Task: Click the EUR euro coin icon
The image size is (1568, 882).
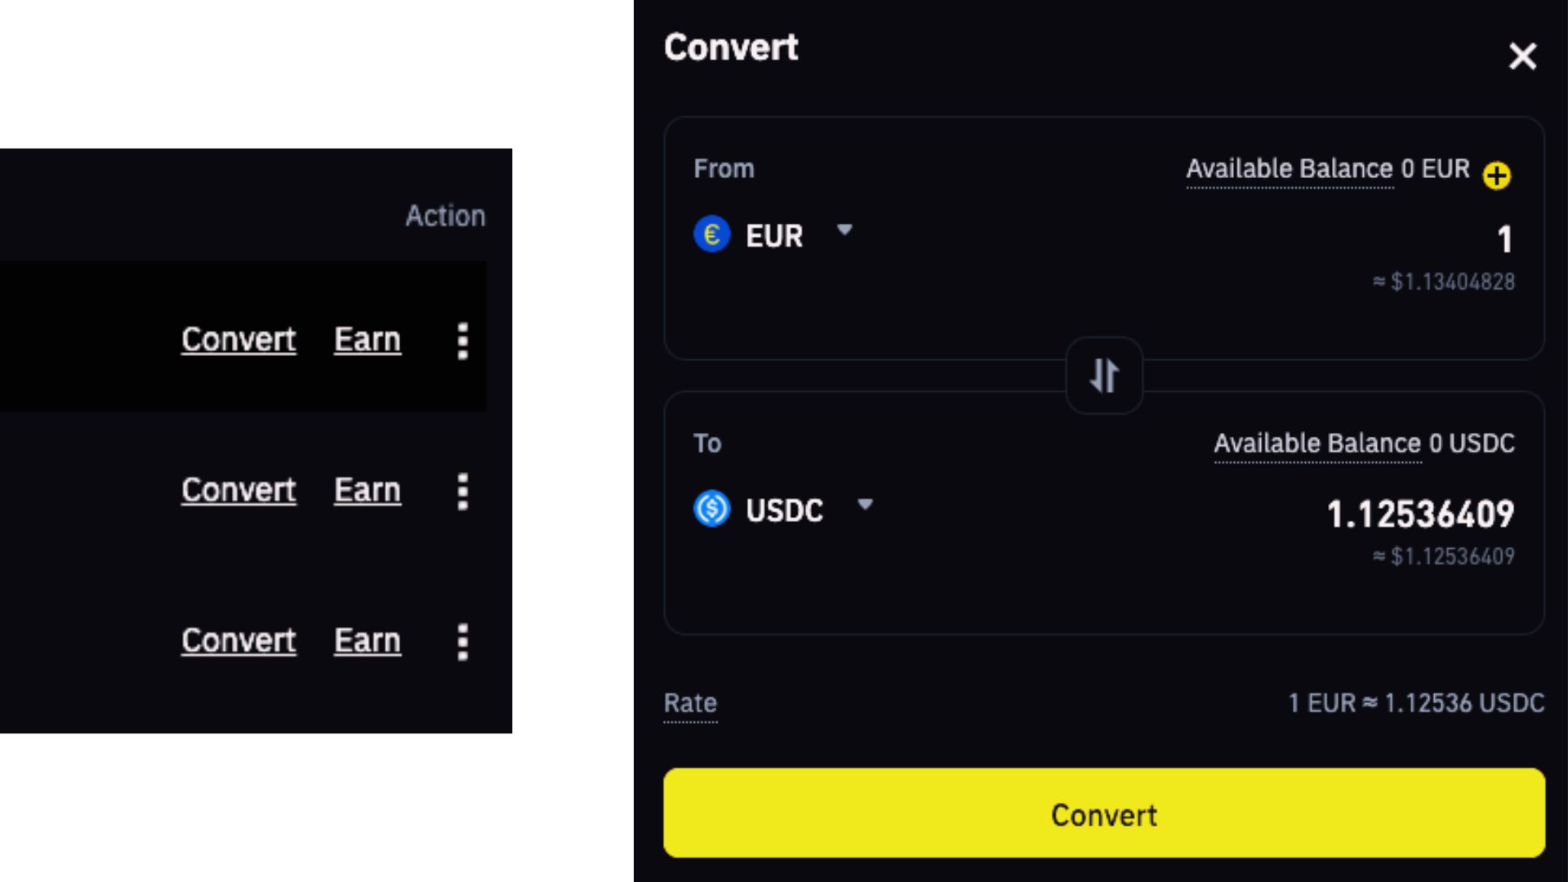Action: 711,234
